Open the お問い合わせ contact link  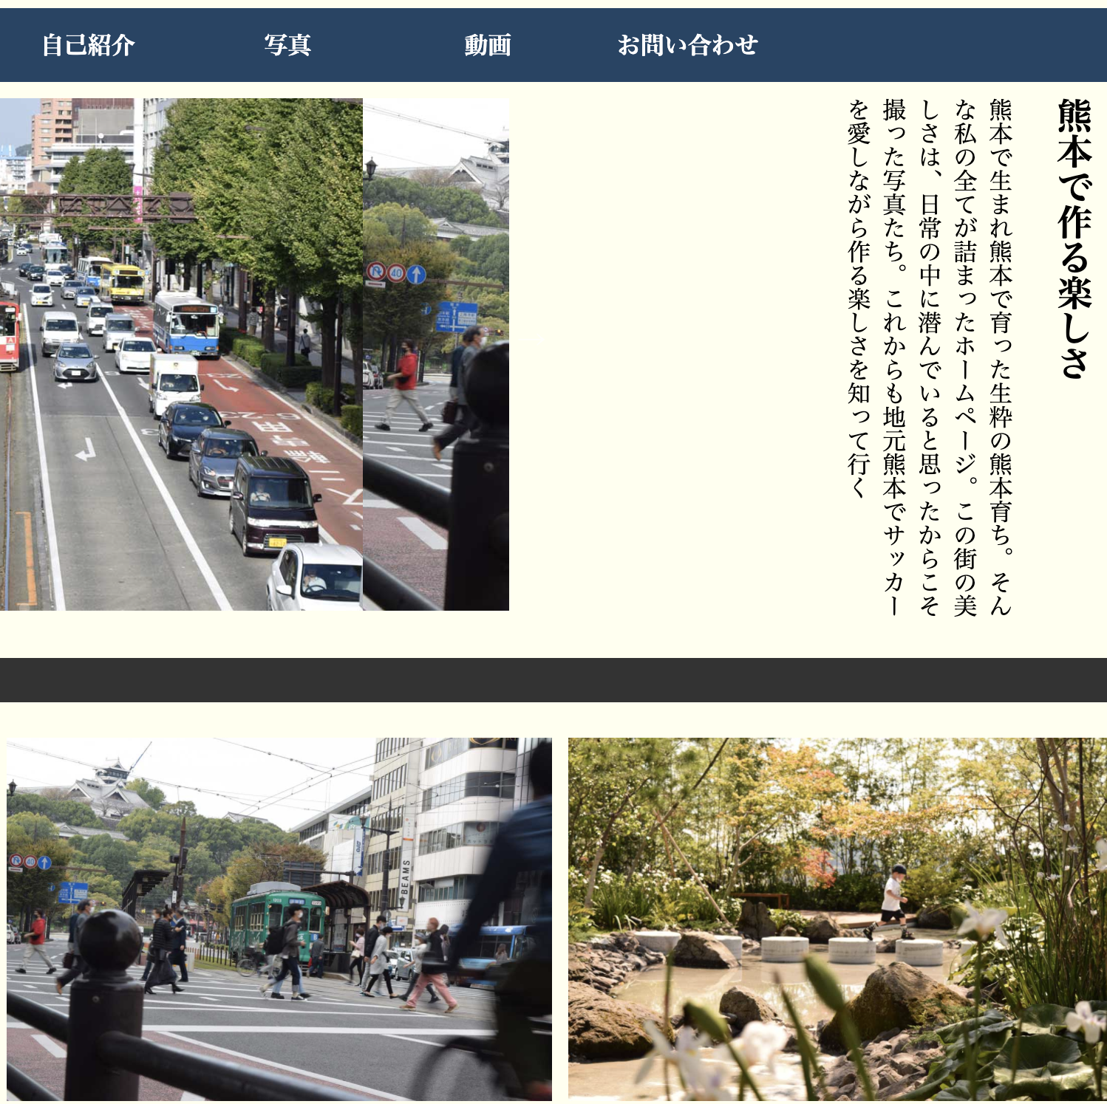coord(687,45)
